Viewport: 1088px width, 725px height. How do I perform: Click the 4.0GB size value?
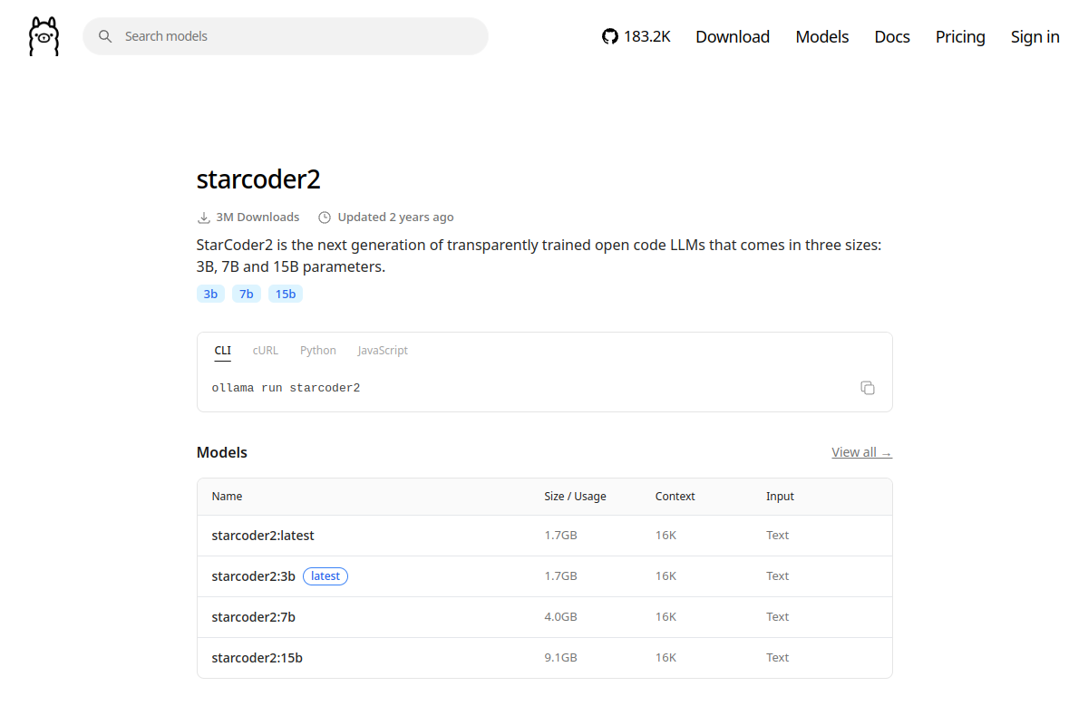(560, 617)
